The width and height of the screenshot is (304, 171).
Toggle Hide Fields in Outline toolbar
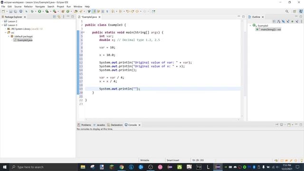[x=283, y=21]
